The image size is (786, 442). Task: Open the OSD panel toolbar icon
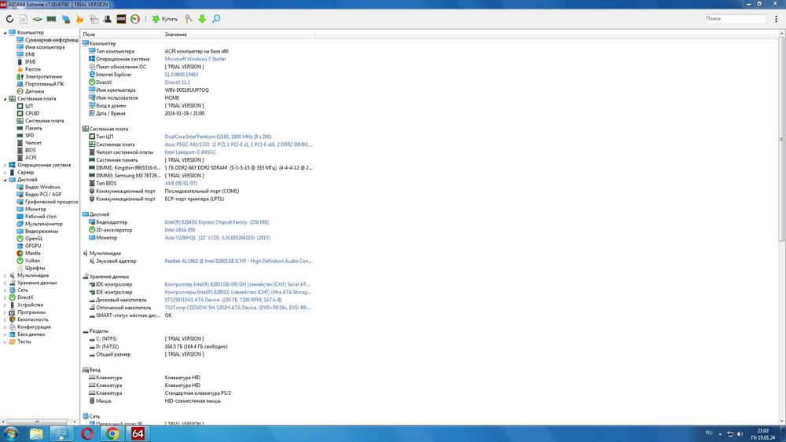point(121,19)
